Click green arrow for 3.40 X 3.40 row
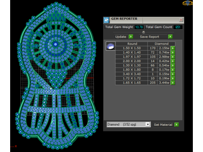Image resolution: width=203 pixels, height=152 pixels. 173,74
